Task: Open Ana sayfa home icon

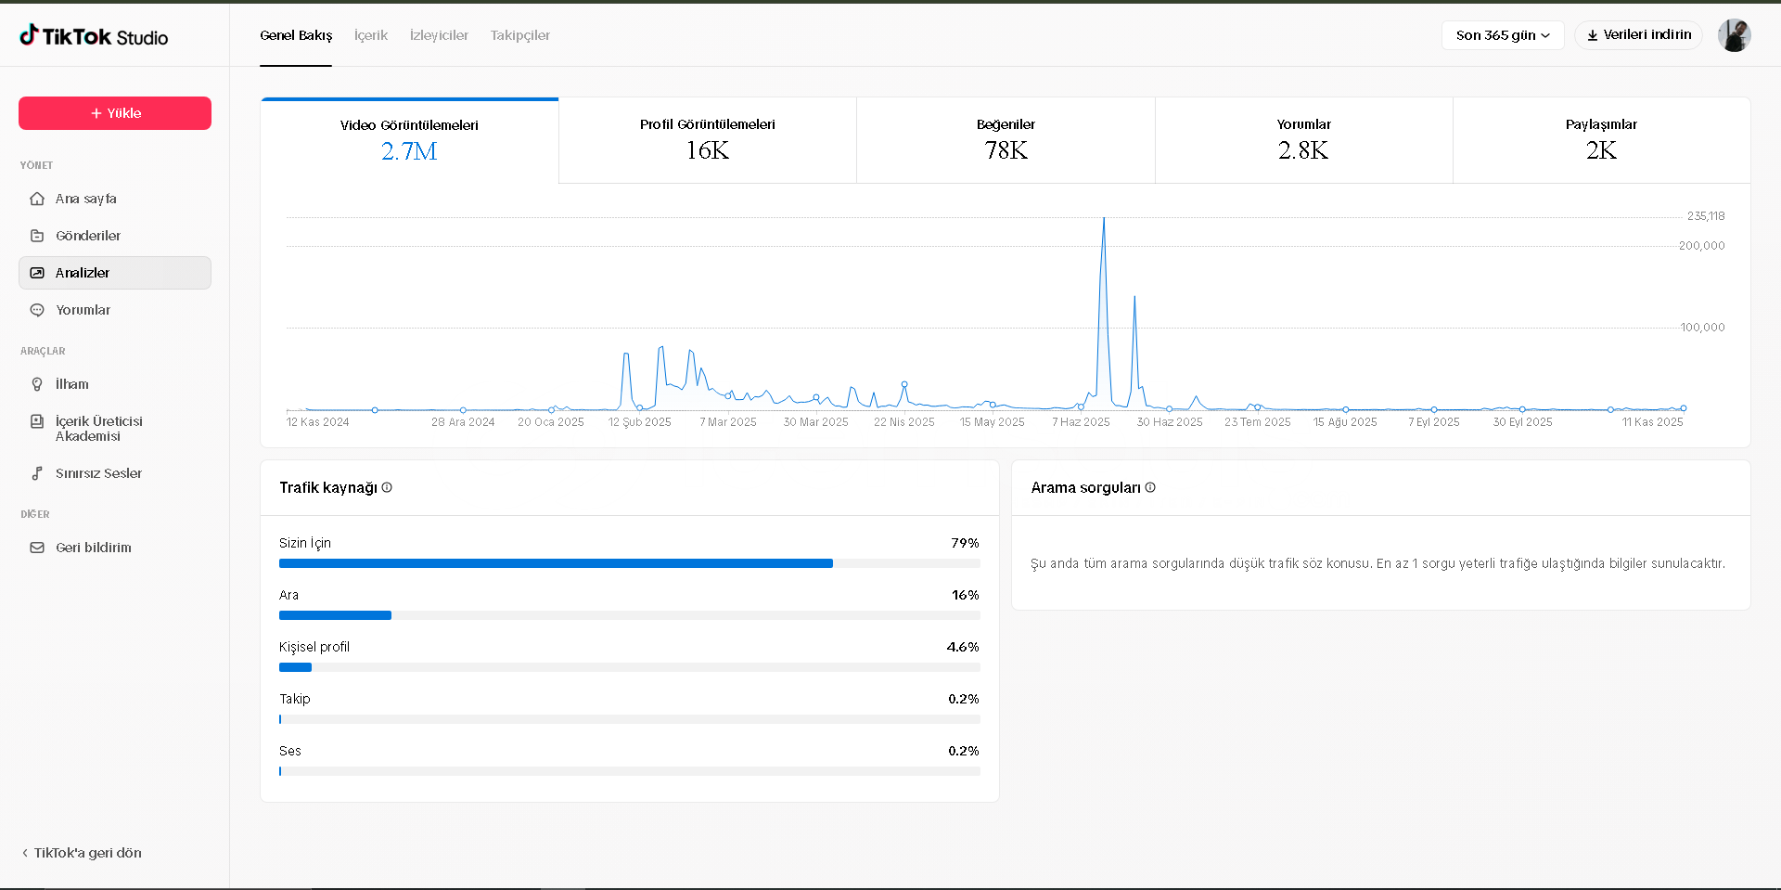Action: click(x=37, y=199)
